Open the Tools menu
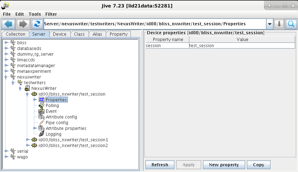This screenshot has width=298, height=172. [35, 14]
